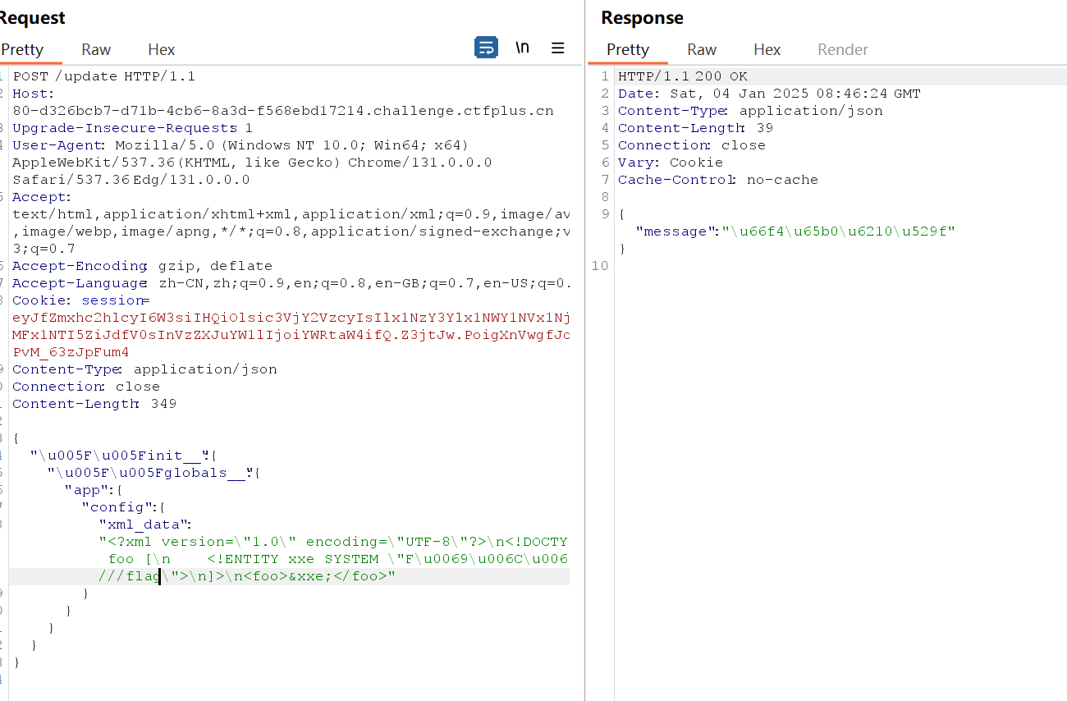Click the \u66f4\u65b0\u6210\u529f response value
Viewport: 1067px width, 701px height.
838,231
